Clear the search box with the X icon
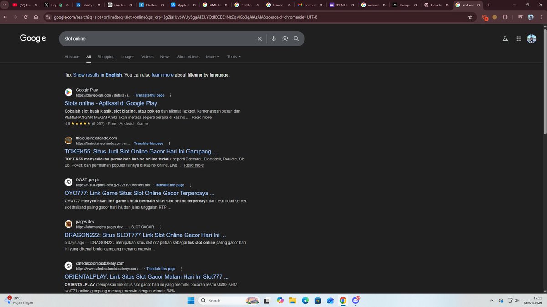 [259, 39]
